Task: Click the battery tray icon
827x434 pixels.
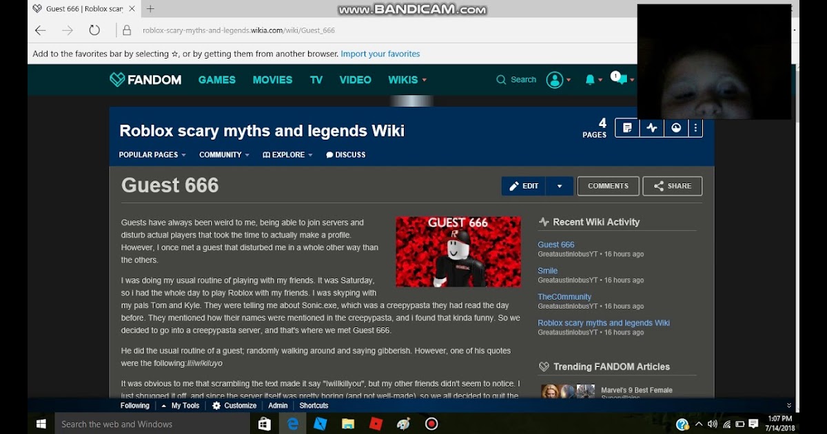Action: point(740,424)
